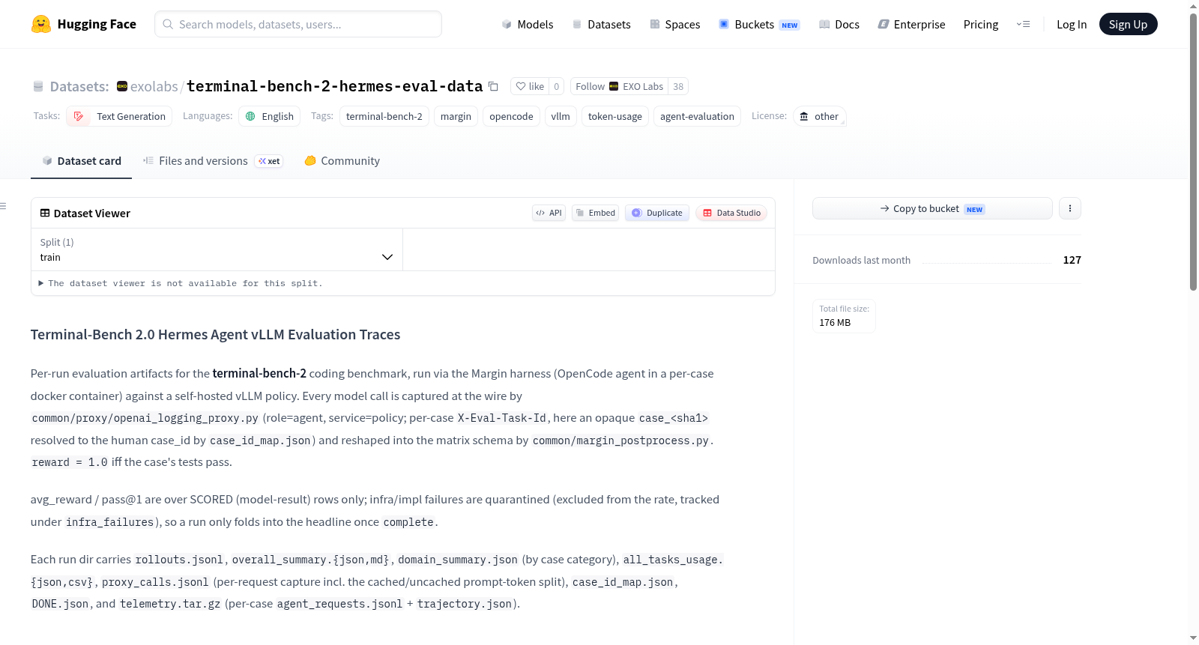Open the Docs page
Screen dimensions: 1199x645
tap(839, 24)
